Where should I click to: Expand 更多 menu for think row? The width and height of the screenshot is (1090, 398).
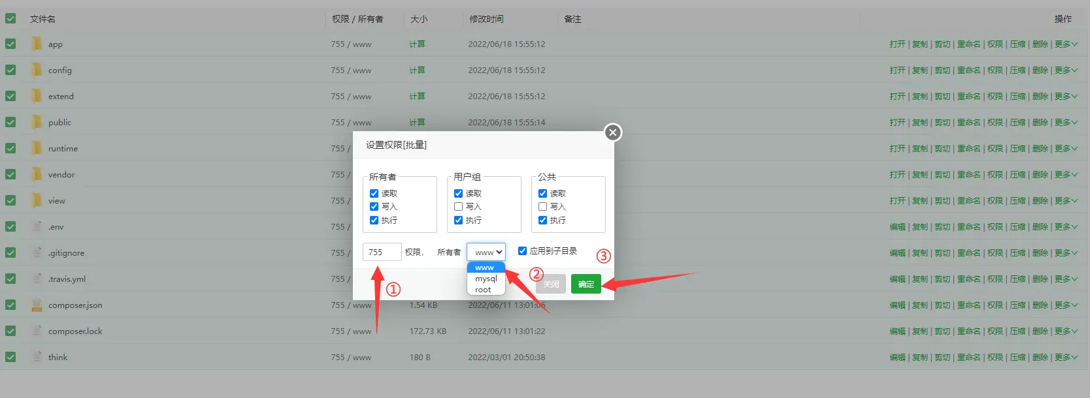tap(1066, 358)
